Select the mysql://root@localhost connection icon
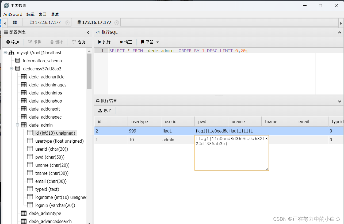Image resolution: width=344 pixels, height=224 pixels. coord(12,53)
